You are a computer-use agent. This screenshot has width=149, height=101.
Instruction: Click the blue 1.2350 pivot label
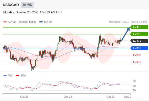[x=139, y=48]
